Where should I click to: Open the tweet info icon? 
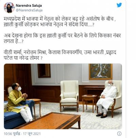point(119,134)
